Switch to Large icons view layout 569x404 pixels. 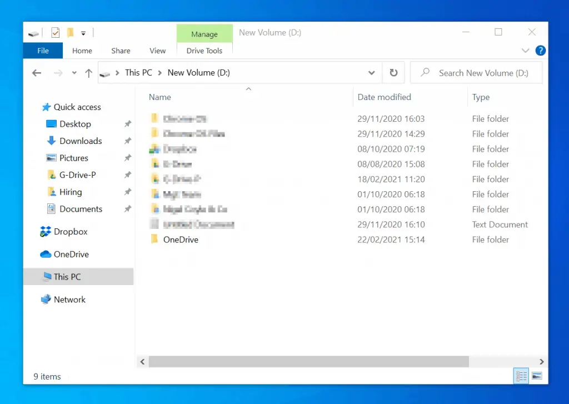tap(537, 376)
